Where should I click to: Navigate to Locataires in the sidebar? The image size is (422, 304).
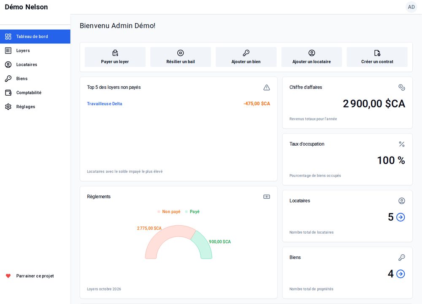[35, 64]
